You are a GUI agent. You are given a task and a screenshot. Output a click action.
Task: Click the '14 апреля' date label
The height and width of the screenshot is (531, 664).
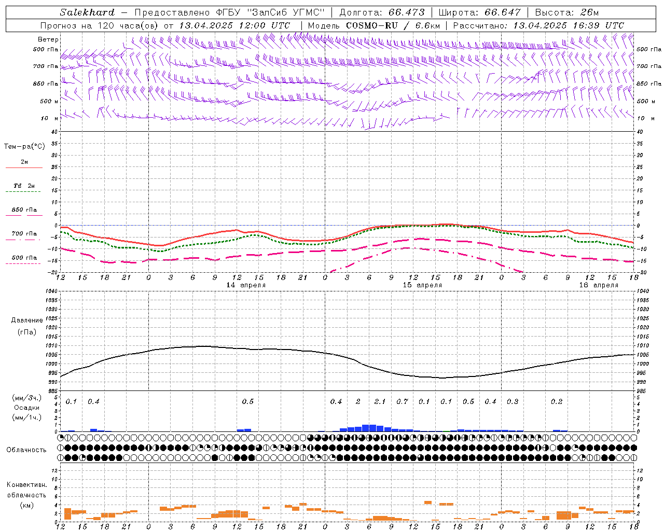click(246, 285)
